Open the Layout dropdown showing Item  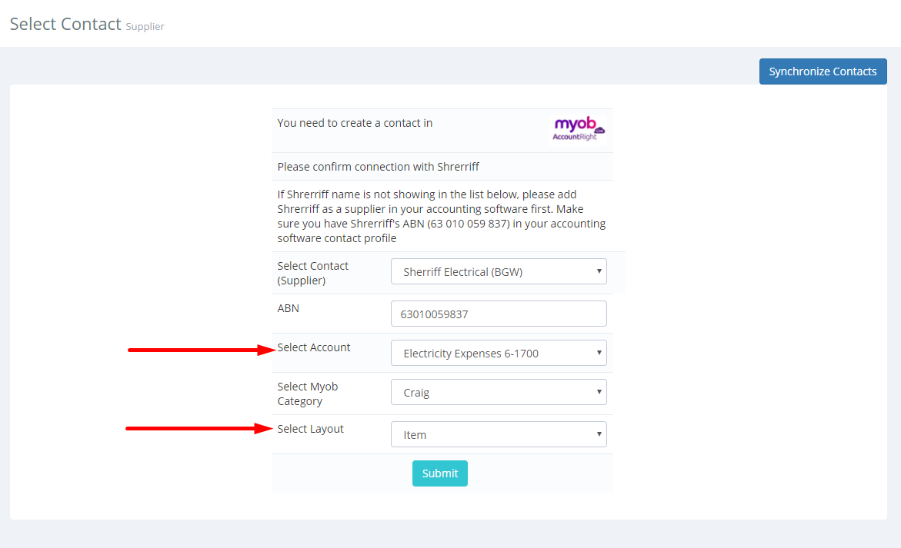[498, 434]
